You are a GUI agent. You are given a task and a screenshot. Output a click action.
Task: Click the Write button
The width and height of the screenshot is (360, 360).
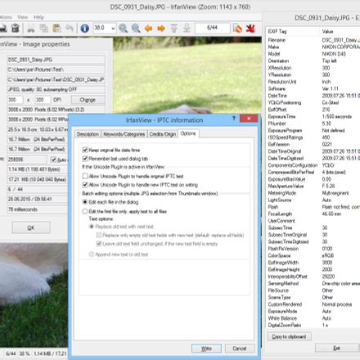tap(206, 349)
